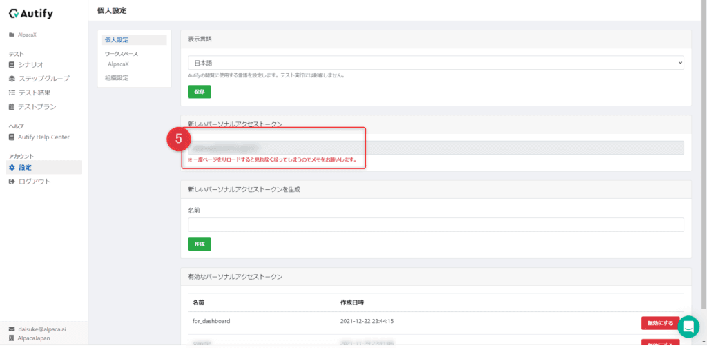Click the テスト結果 list icon
Viewport: 707px width, 350px height.
click(12, 93)
